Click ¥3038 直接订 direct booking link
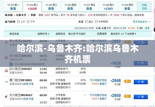The image size is (155, 107). pos(99,84)
